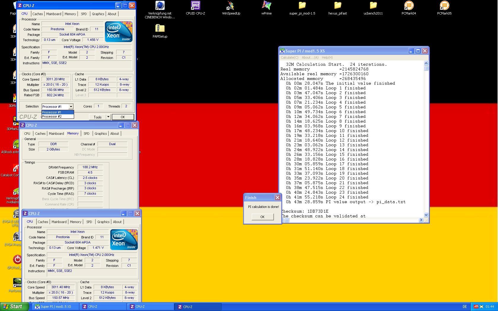The image size is (498, 311).
Task: Open the About...(A) menu in Super PI
Action: [310, 57]
